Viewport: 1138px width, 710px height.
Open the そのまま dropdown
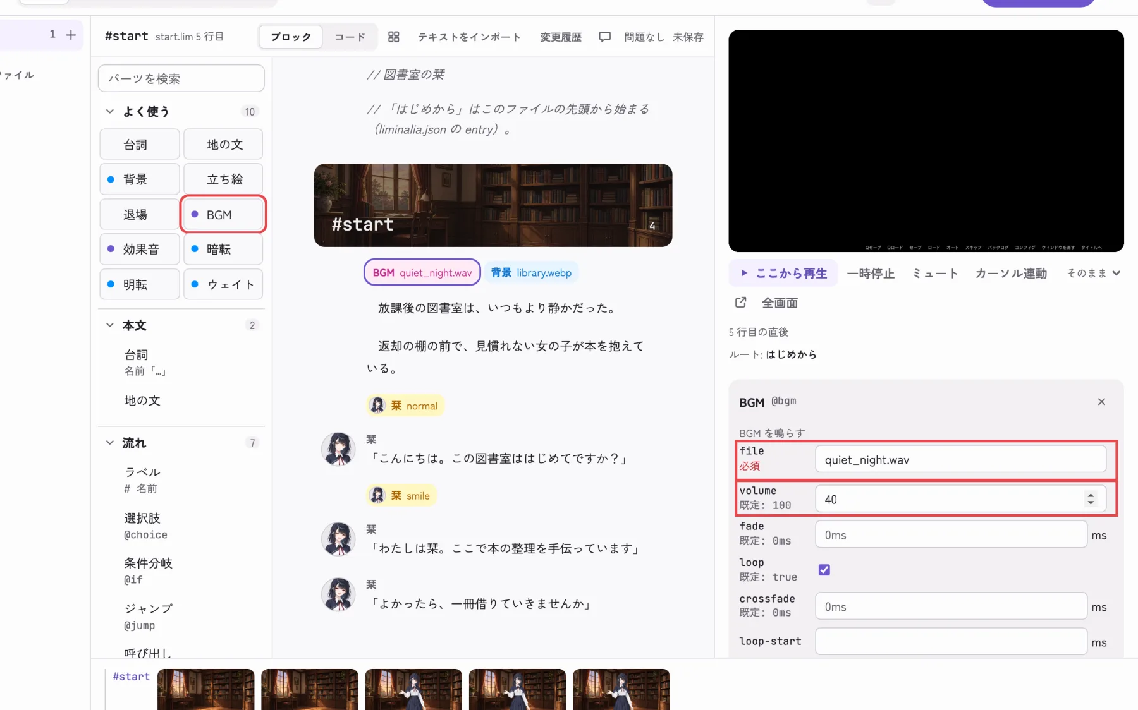click(x=1093, y=273)
